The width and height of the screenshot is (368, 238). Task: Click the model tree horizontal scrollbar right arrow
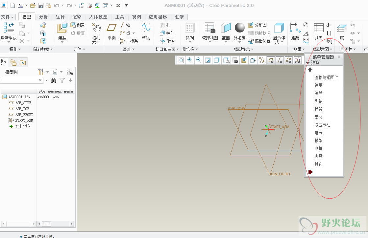pos(72,224)
